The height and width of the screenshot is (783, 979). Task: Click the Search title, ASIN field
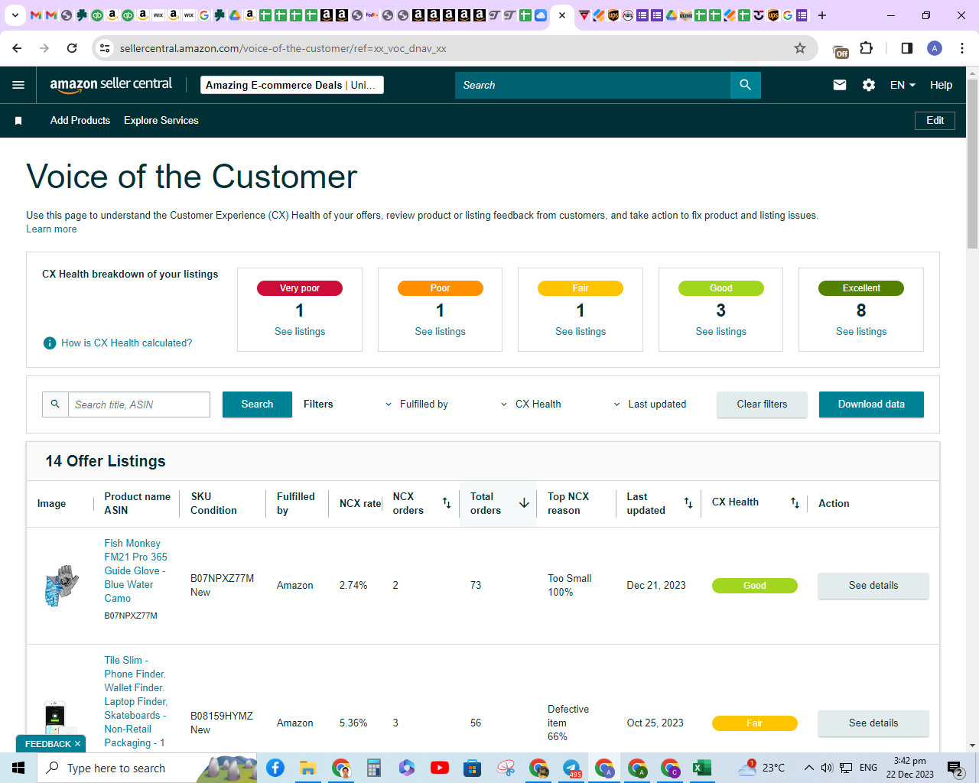click(139, 404)
